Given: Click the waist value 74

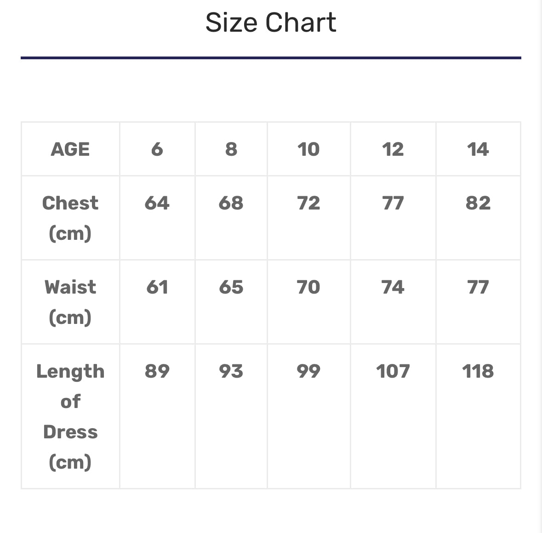Looking at the screenshot, I should (393, 287).
